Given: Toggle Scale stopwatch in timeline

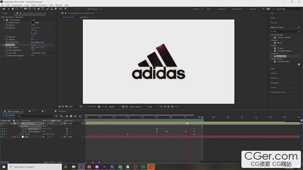Looking at the screenshot, I should click(x=20, y=134).
